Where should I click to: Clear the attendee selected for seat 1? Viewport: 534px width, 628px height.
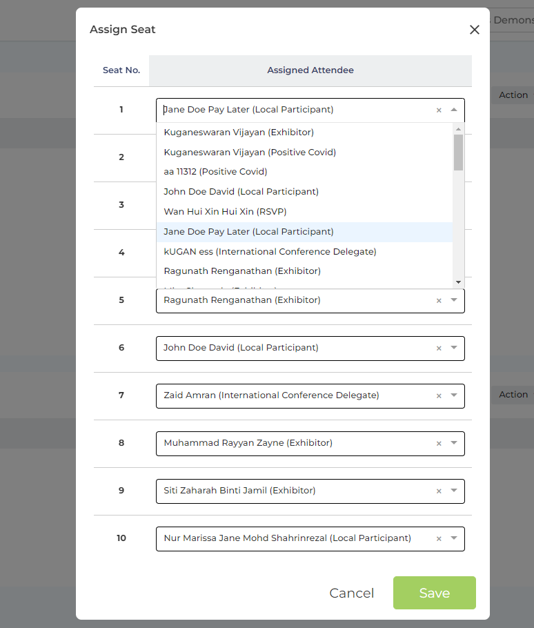click(x=439, y=110)
